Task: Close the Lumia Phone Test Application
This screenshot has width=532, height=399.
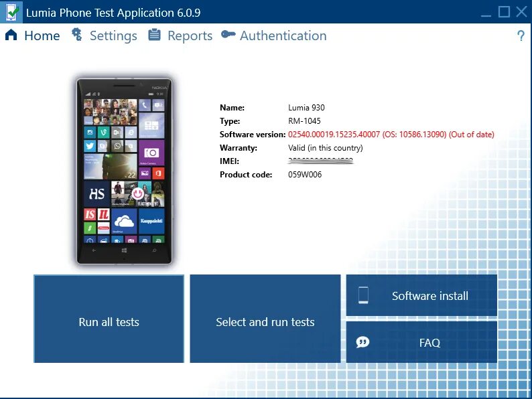Action: 521,12
